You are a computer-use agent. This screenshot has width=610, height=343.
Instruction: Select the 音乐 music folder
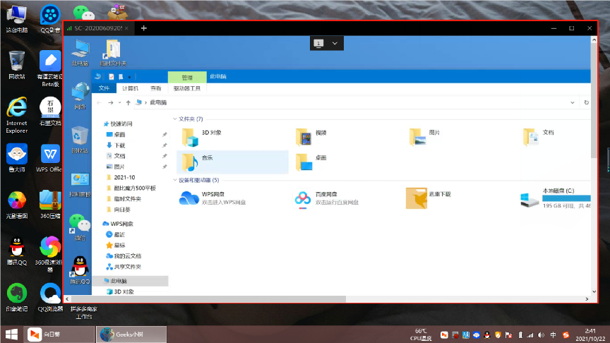tap(232, 162)
